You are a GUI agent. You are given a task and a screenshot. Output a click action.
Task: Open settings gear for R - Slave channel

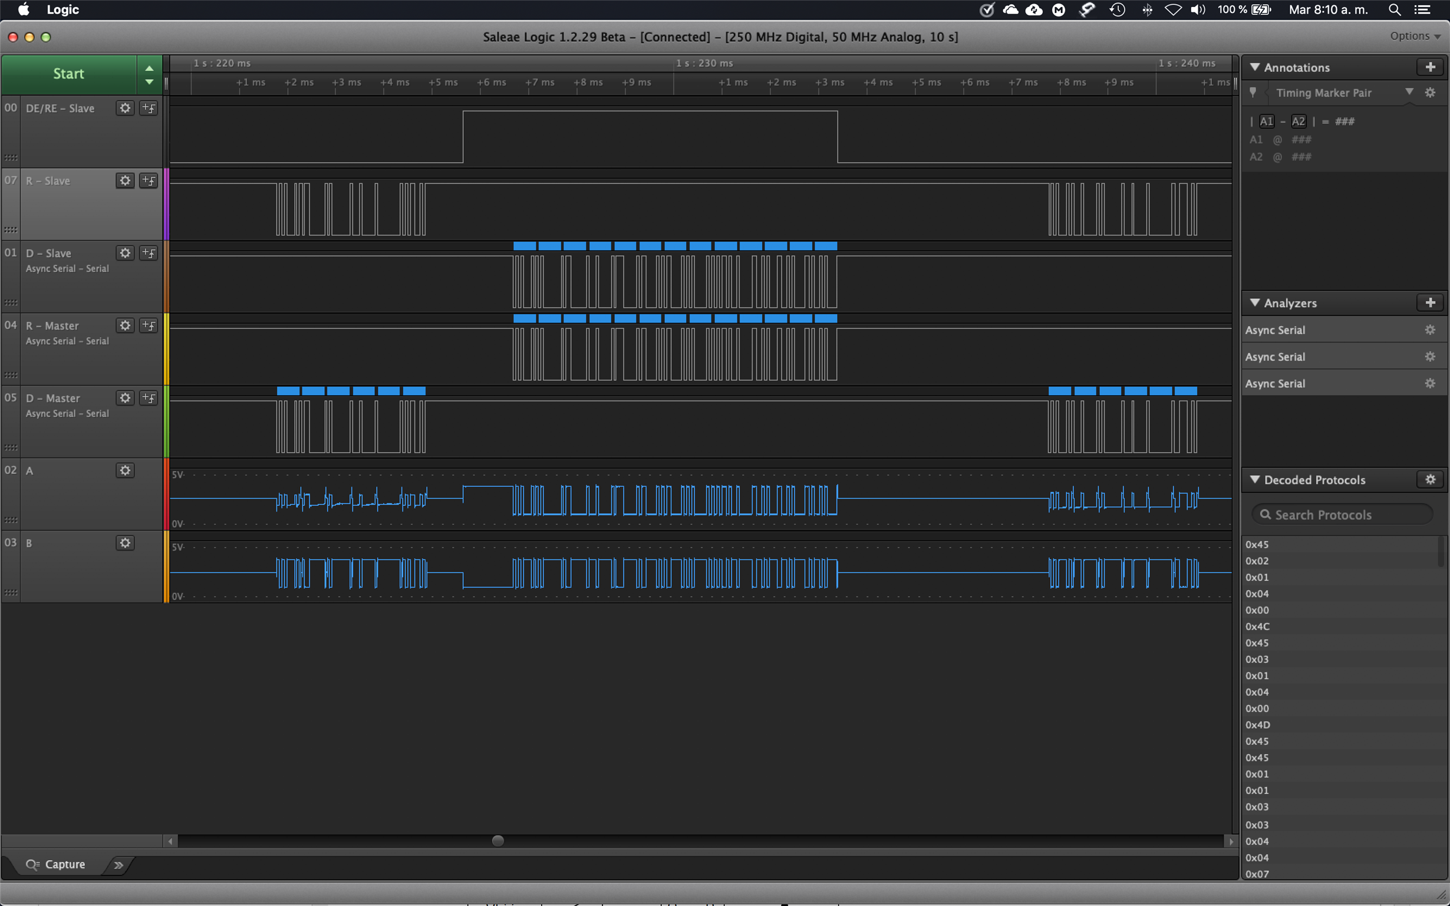[124, 180]
